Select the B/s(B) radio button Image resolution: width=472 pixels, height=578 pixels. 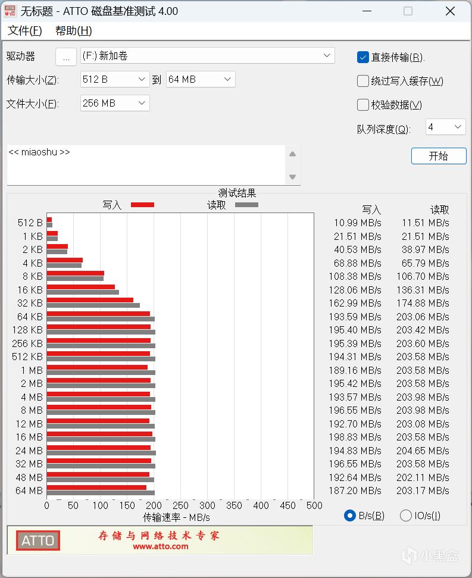[349, 515]
